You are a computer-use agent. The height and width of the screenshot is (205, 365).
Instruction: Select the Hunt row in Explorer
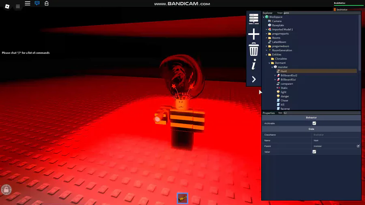pos(316,71)
